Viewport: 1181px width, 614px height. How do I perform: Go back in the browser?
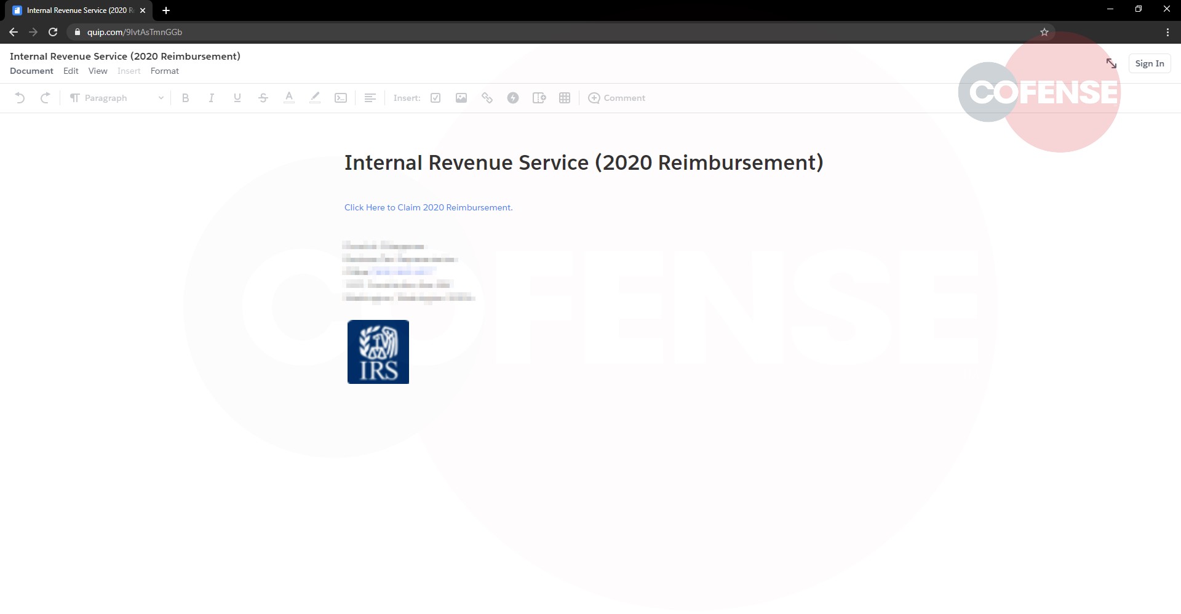(x=14, y=32)
